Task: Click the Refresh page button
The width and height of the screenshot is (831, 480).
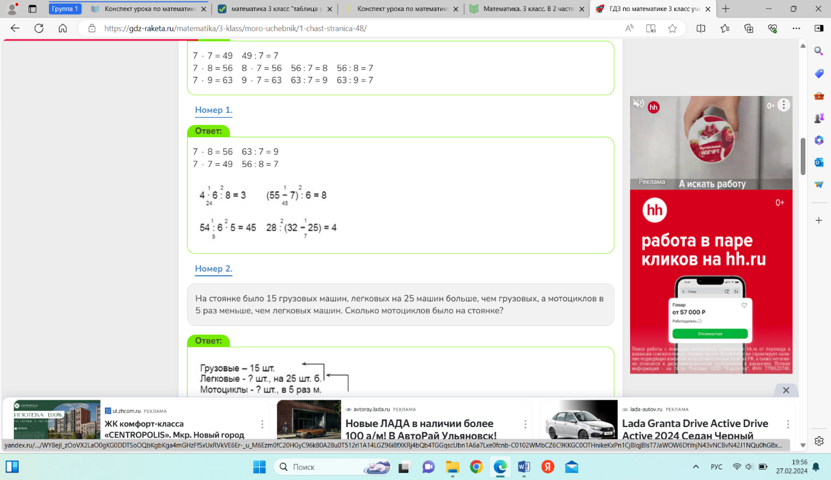Action: coord(39,29)
